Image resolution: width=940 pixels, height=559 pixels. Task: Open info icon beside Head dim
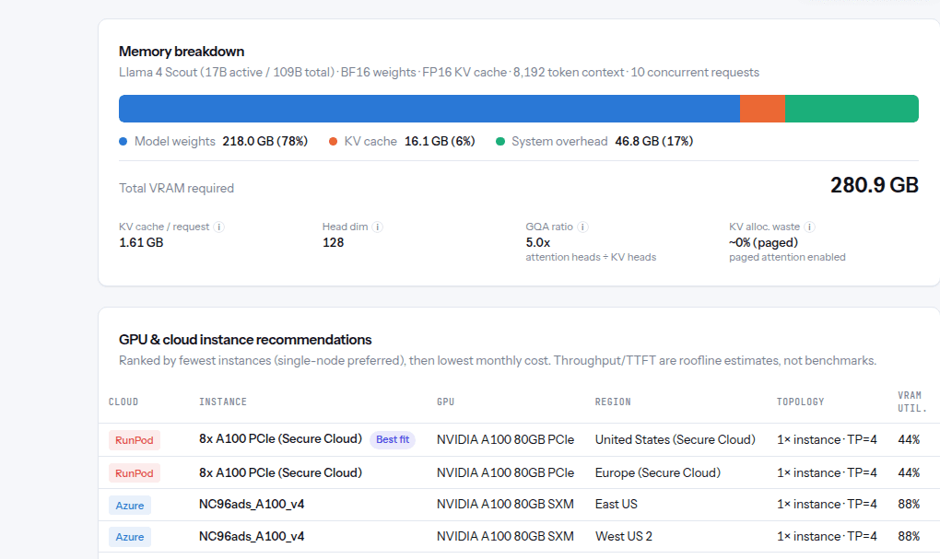pyautogui.click(x=377, y=227)
